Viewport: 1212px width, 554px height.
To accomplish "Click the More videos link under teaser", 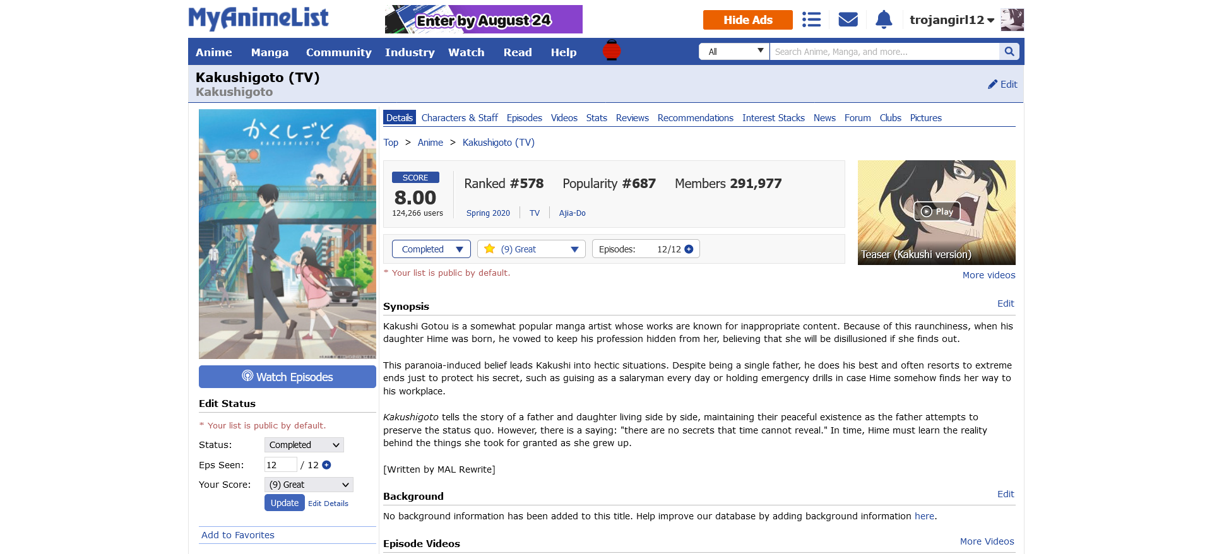I will point(989,275).
